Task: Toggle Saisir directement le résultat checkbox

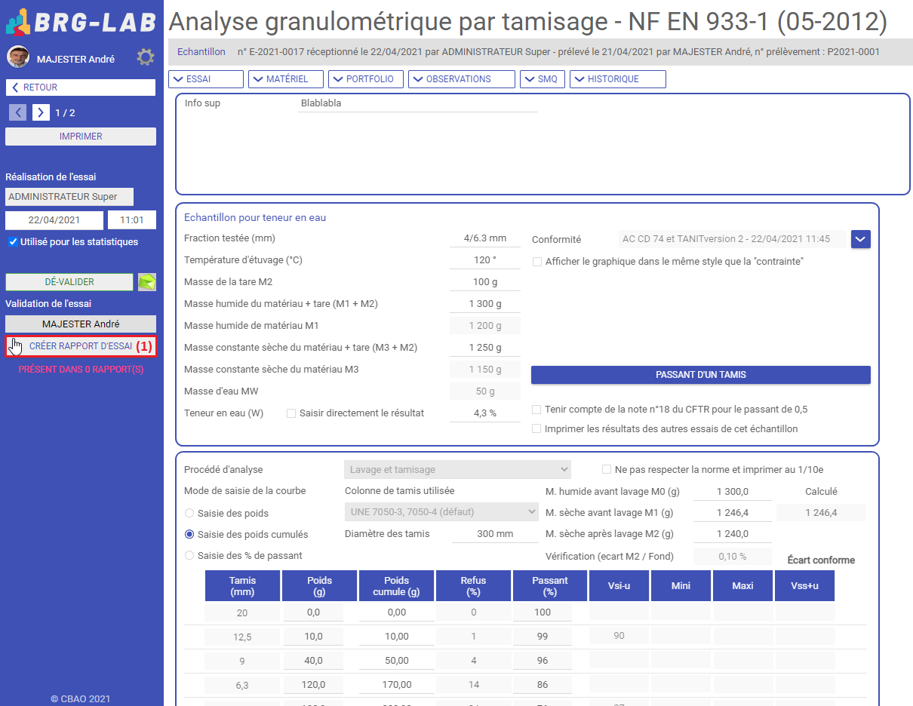Action: [x=291, y=413]
